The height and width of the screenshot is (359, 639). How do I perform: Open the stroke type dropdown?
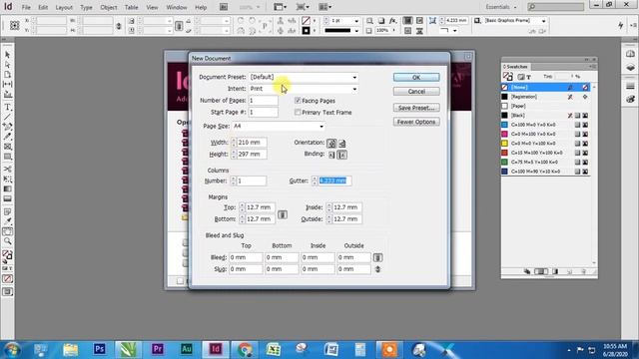[356, 31]
